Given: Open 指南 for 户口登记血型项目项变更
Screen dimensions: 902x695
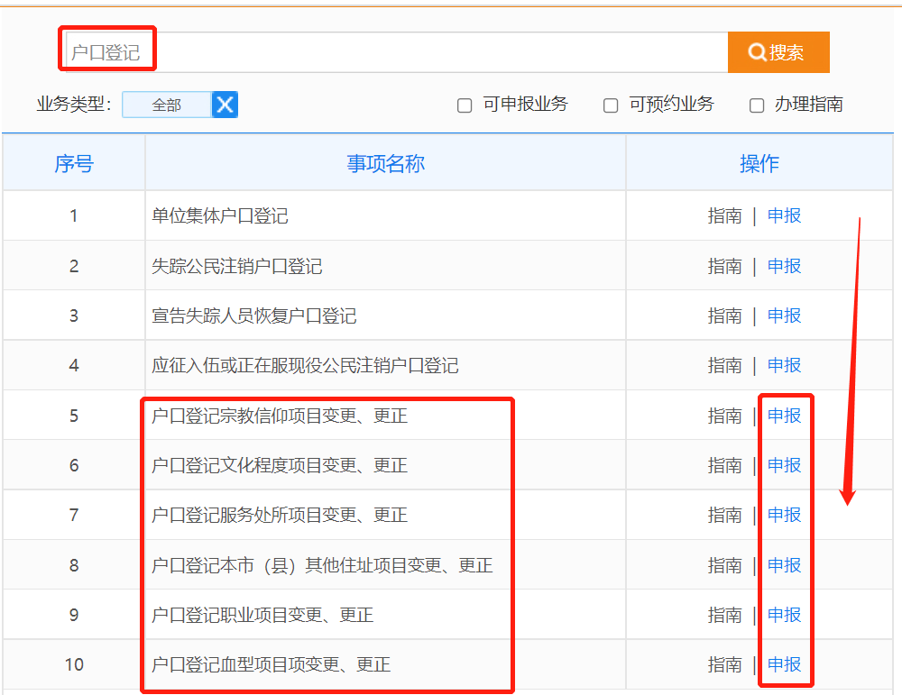Looking at the screenshot, I should (724, 664).
